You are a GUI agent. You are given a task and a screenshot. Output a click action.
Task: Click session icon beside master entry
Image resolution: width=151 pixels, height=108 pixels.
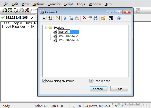pyautogui.click(x=55, y=32)
